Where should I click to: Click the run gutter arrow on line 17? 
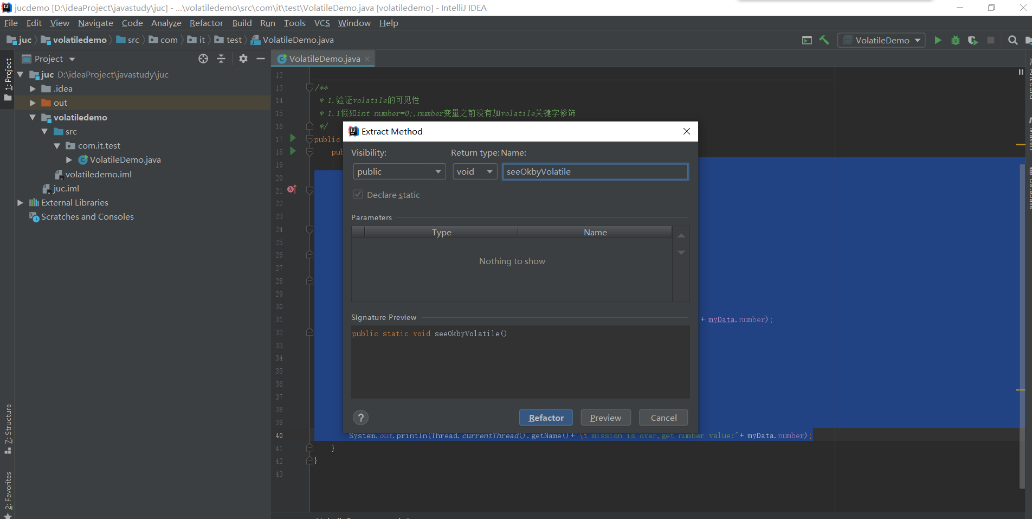click(x=293, y=138)
